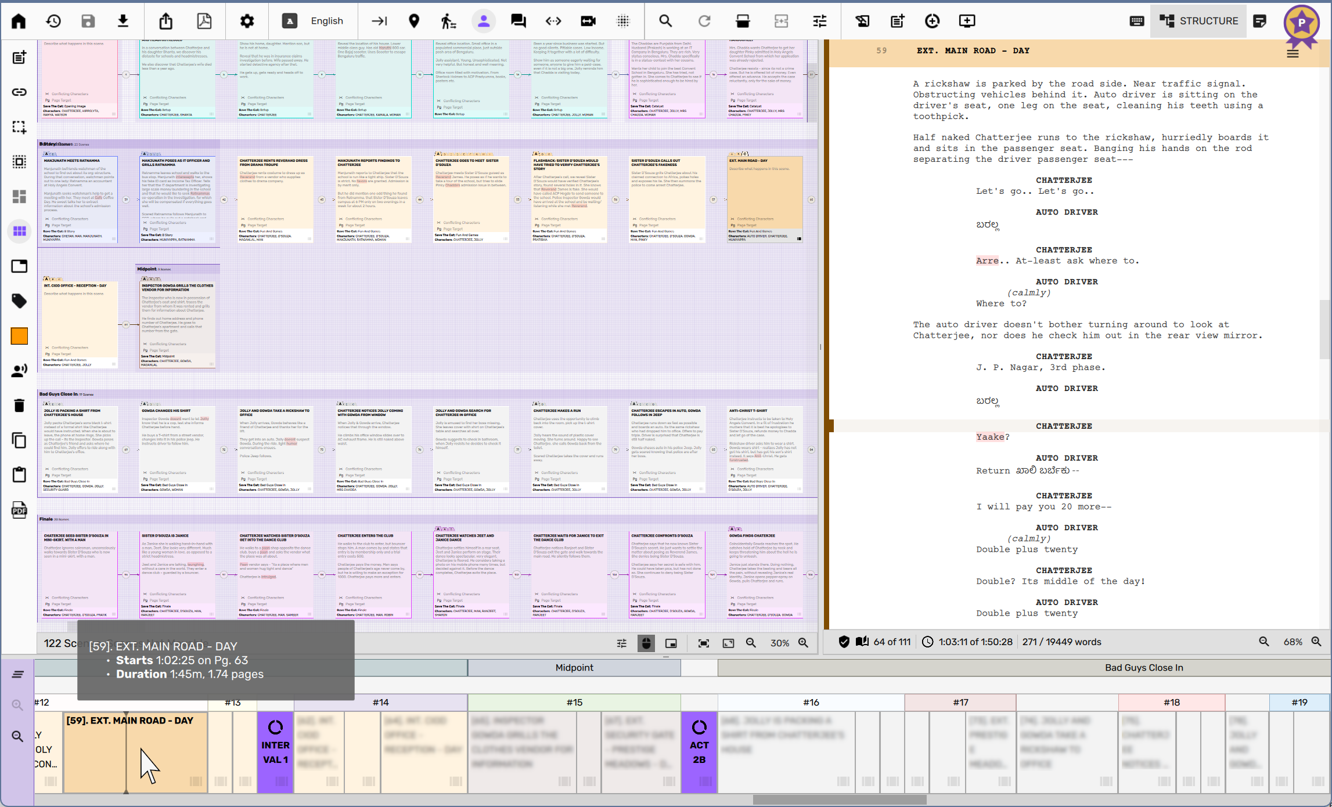Collapse the timeline tracks header icon
1332x807 pixels.
pyautogui.click(x=18, y=674)
